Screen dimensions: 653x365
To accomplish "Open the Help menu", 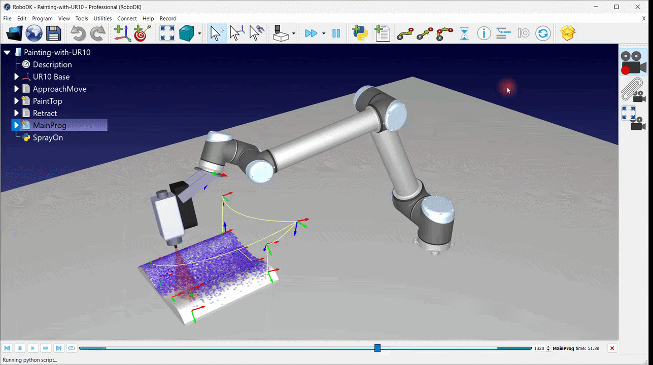I will [148, 18].
